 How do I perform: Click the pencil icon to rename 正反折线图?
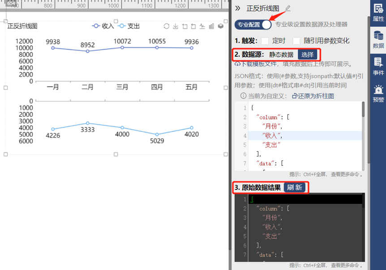tap(287, 8)
